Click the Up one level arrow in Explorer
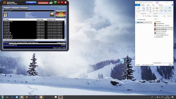The height and width of the screenshot is (99, 176). click(144, 16)
